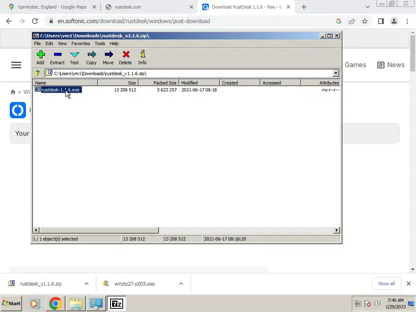The height and width of the screenshot is (312, 416).
Task: Click the Copy toolbar icon
Action: point(91,57)
